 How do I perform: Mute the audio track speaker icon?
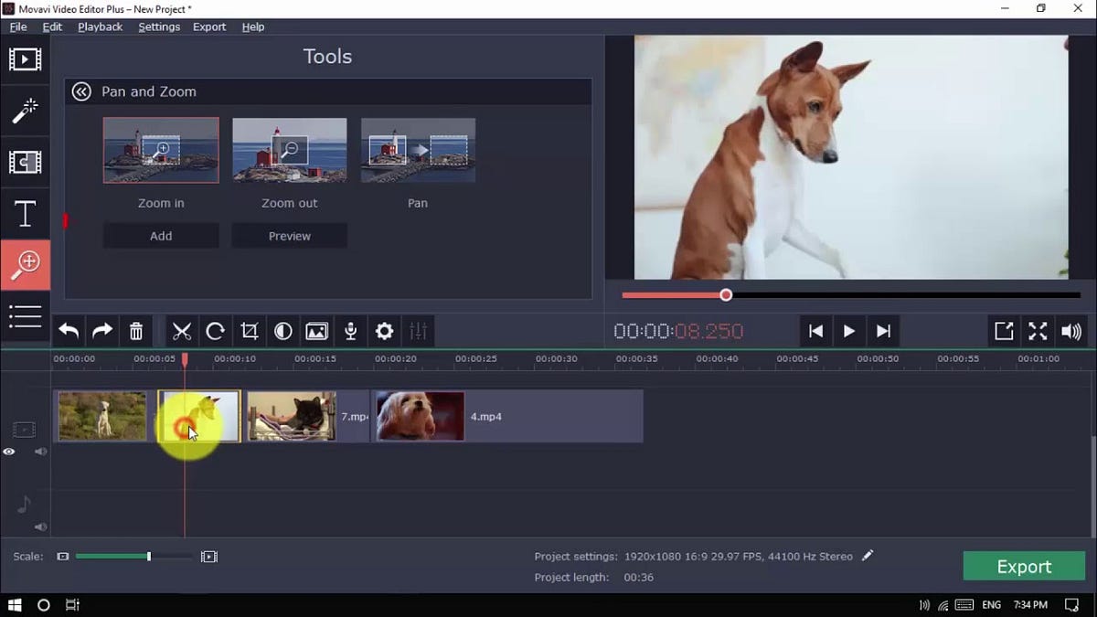point(40,527)
